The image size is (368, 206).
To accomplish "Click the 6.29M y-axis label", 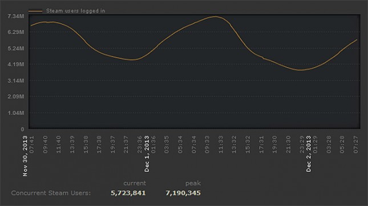I will [16, 32].
